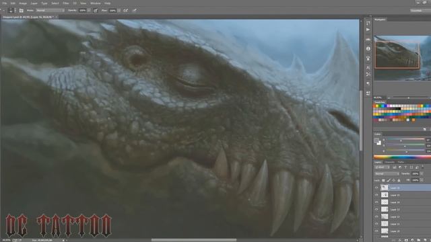Lock all padlock icon in Layers panel

pyautogui.click(x=399, y=180)
